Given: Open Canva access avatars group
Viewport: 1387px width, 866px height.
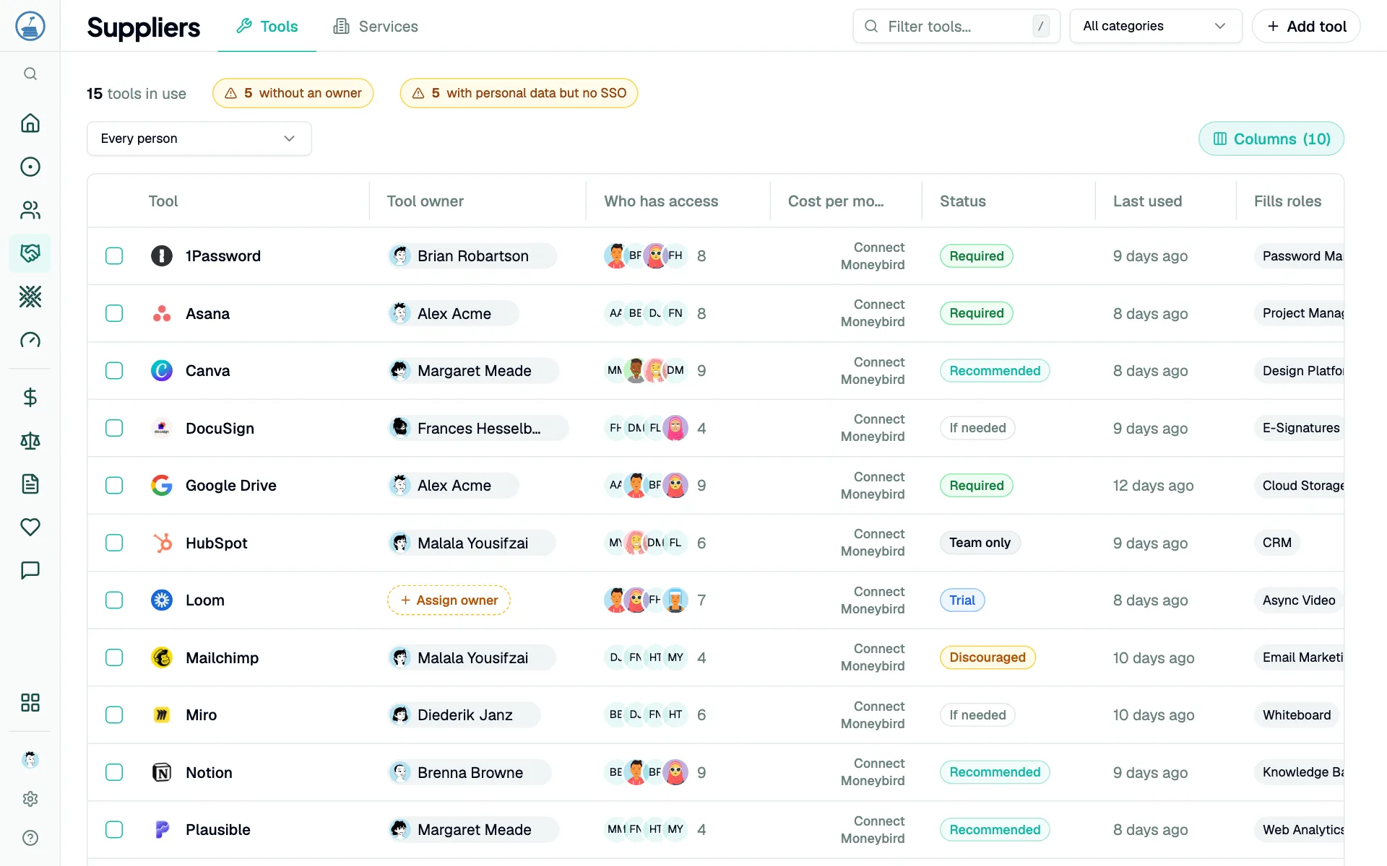Looking at the screenshot, I should click(x=646, y=371).
